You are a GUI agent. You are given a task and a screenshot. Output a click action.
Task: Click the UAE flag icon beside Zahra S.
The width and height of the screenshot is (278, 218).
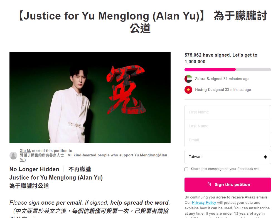pyautogui.click(x=188, y=79)
